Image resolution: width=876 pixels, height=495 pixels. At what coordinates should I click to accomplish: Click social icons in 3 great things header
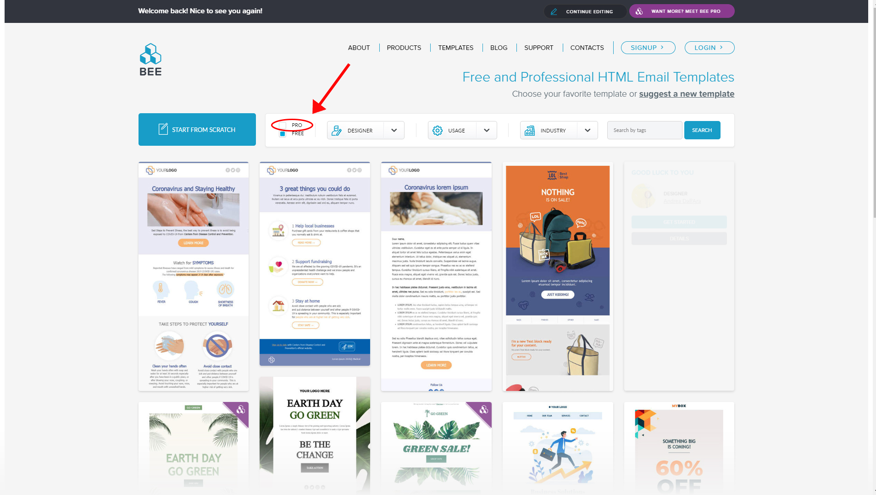(x=354, y=170)
